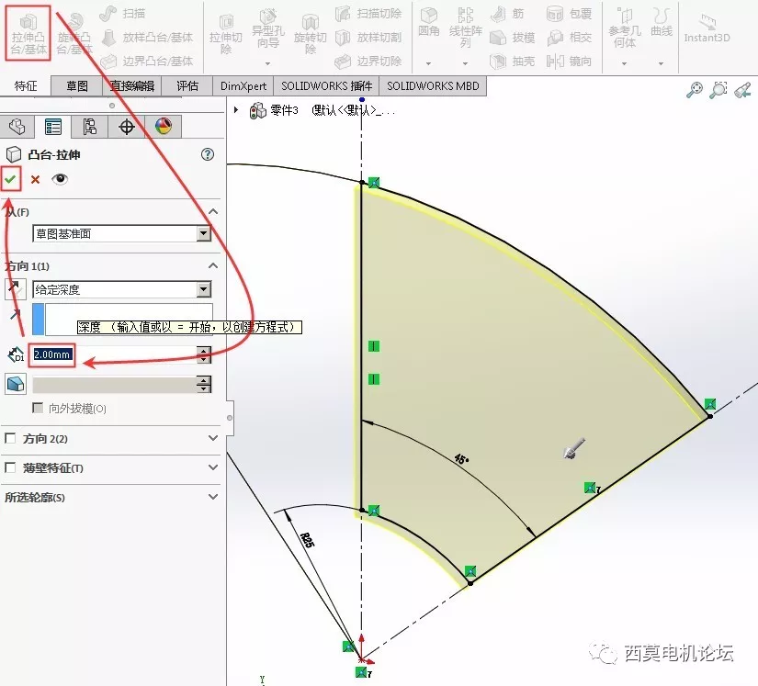This screenshot has width=758, height=686.
Task: Toggle Instant3D
Action: coord(707,28)
